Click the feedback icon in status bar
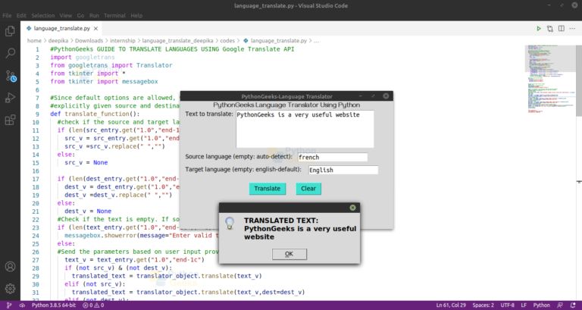 point(559,305)
